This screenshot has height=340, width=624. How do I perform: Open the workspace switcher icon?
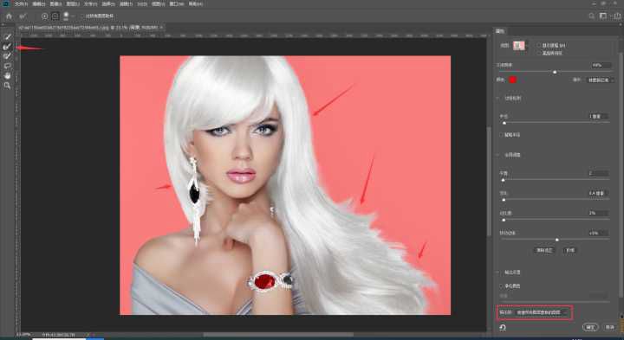tap(604, 16)
